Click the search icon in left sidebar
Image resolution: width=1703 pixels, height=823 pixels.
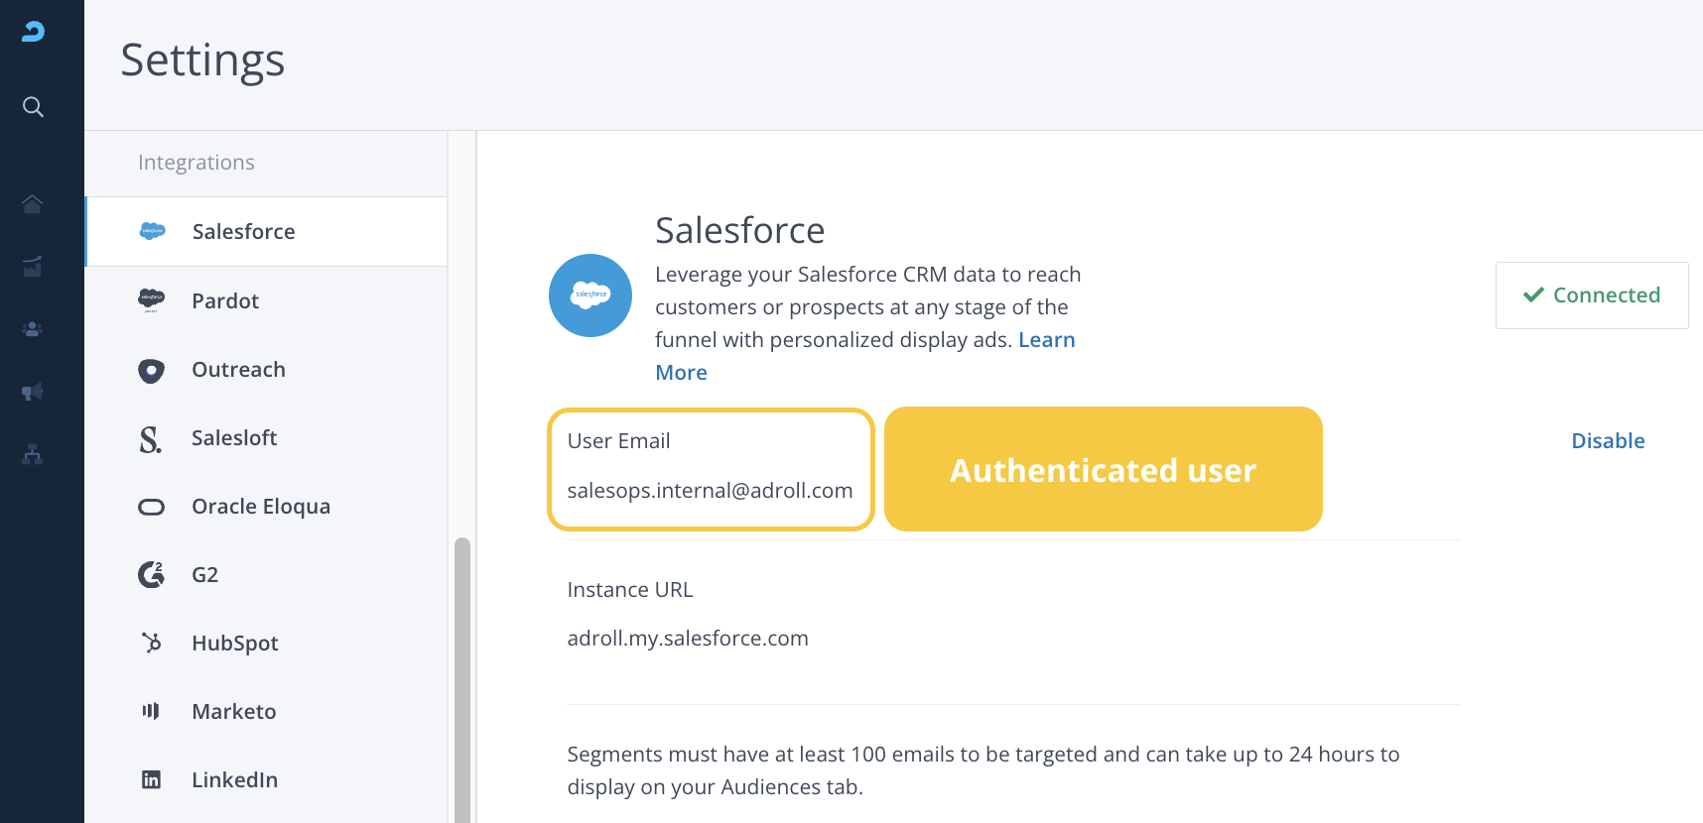point(33,107)
